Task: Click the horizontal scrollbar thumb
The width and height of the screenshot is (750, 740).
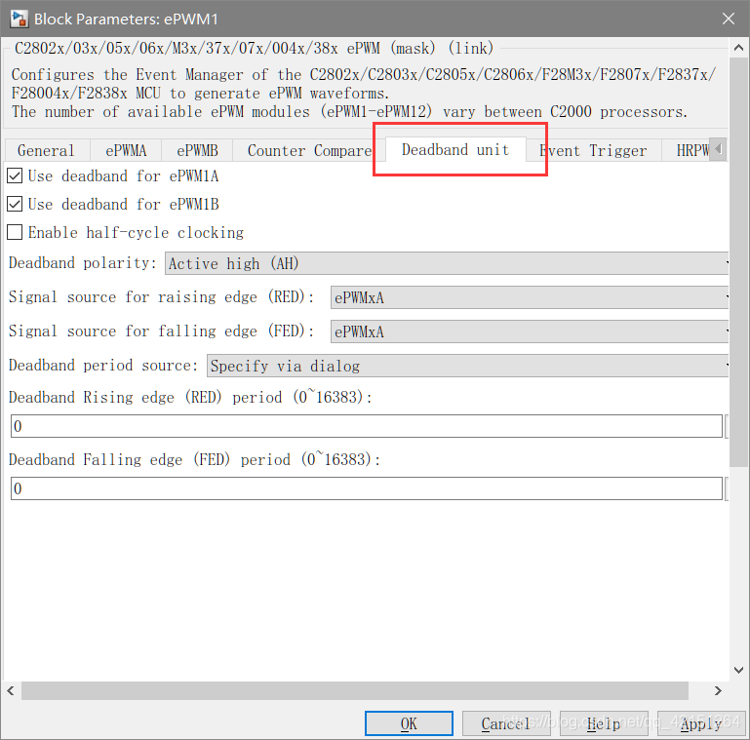Action: click(355, 690)
